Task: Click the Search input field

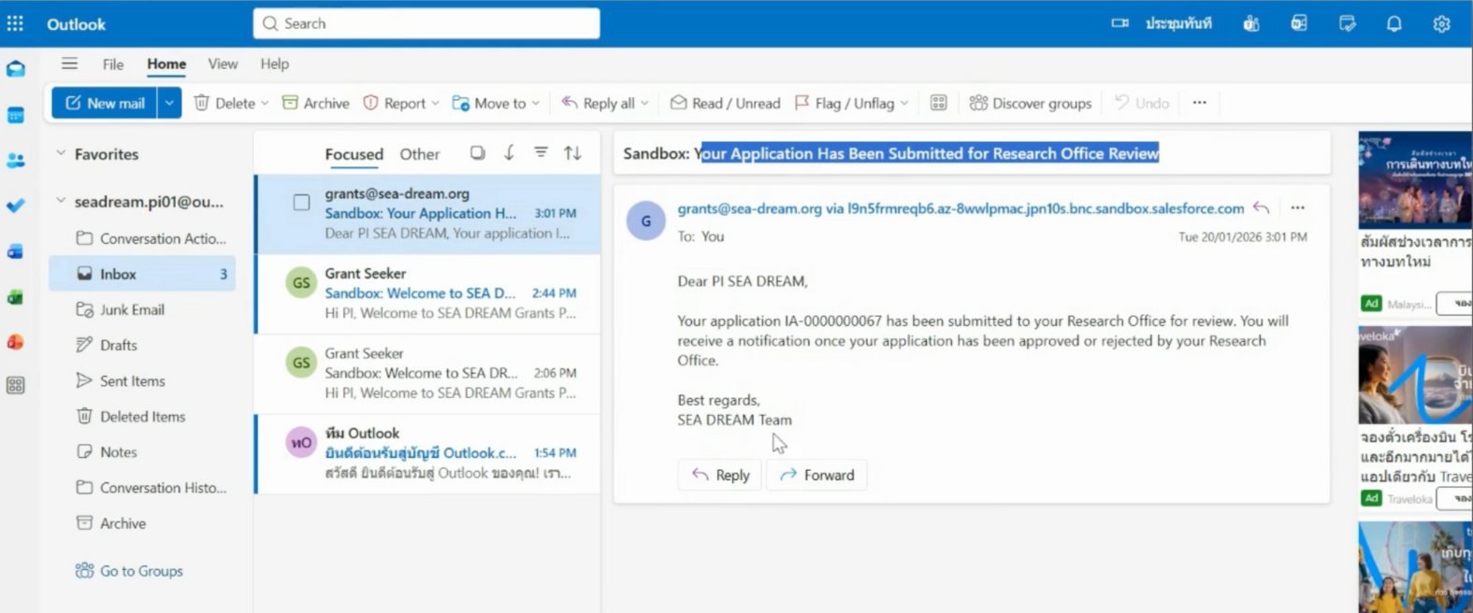Action: click(x=426, y=23)
